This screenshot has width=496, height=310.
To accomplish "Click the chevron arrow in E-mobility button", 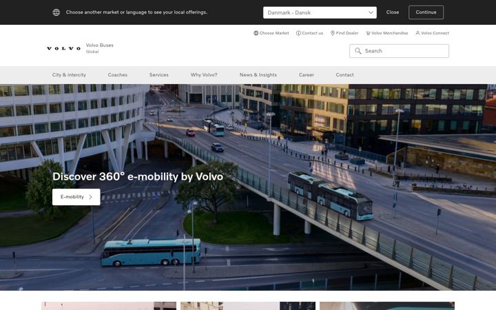I will click(91, 197).
